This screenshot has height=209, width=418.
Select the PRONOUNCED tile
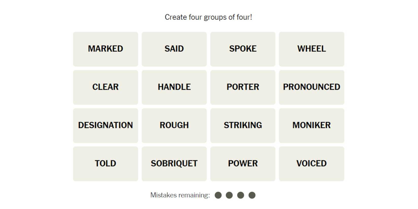[311, 87]
